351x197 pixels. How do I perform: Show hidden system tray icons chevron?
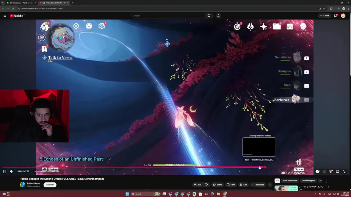click(x=315, y=194)
